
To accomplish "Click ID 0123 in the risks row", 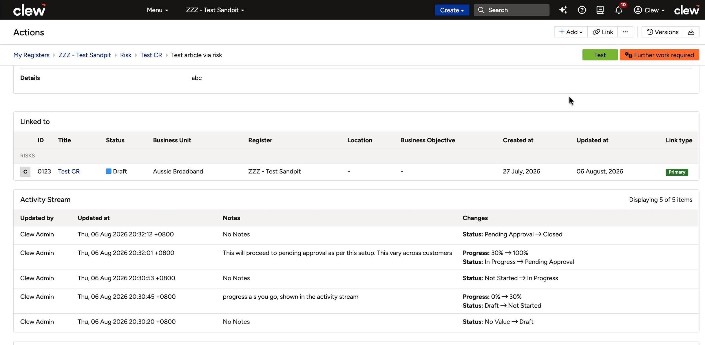I will coord(44,171).
